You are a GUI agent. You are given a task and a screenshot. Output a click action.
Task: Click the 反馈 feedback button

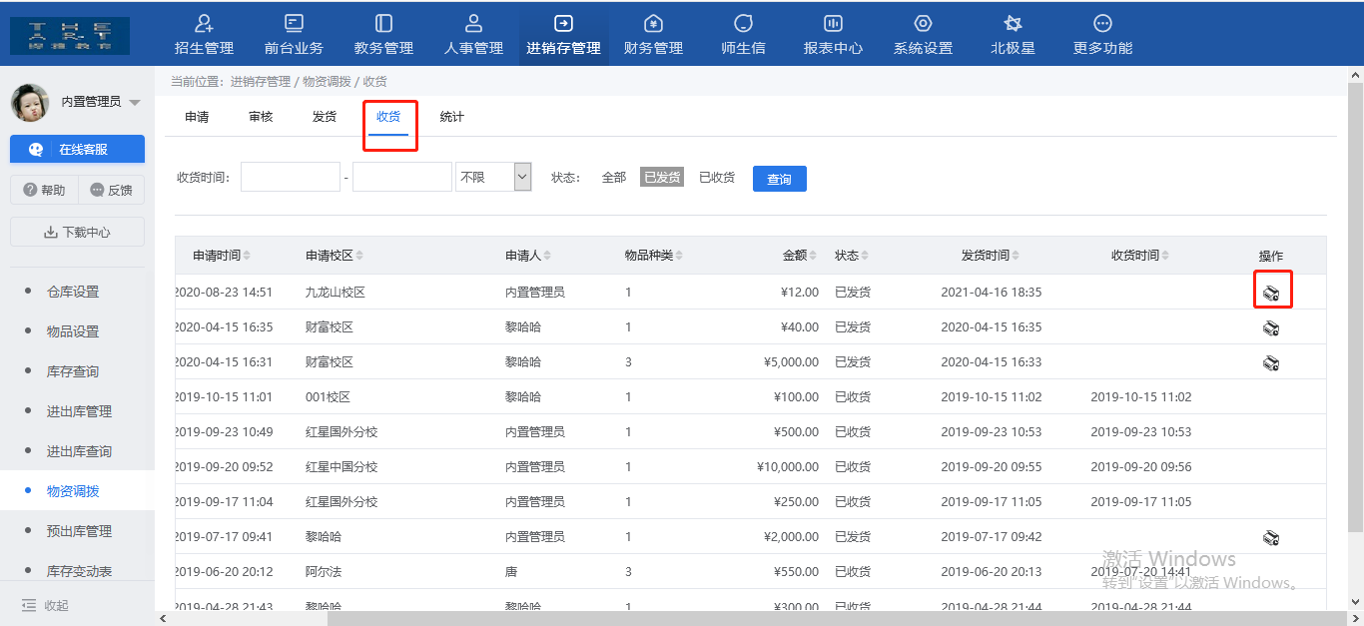111,190
